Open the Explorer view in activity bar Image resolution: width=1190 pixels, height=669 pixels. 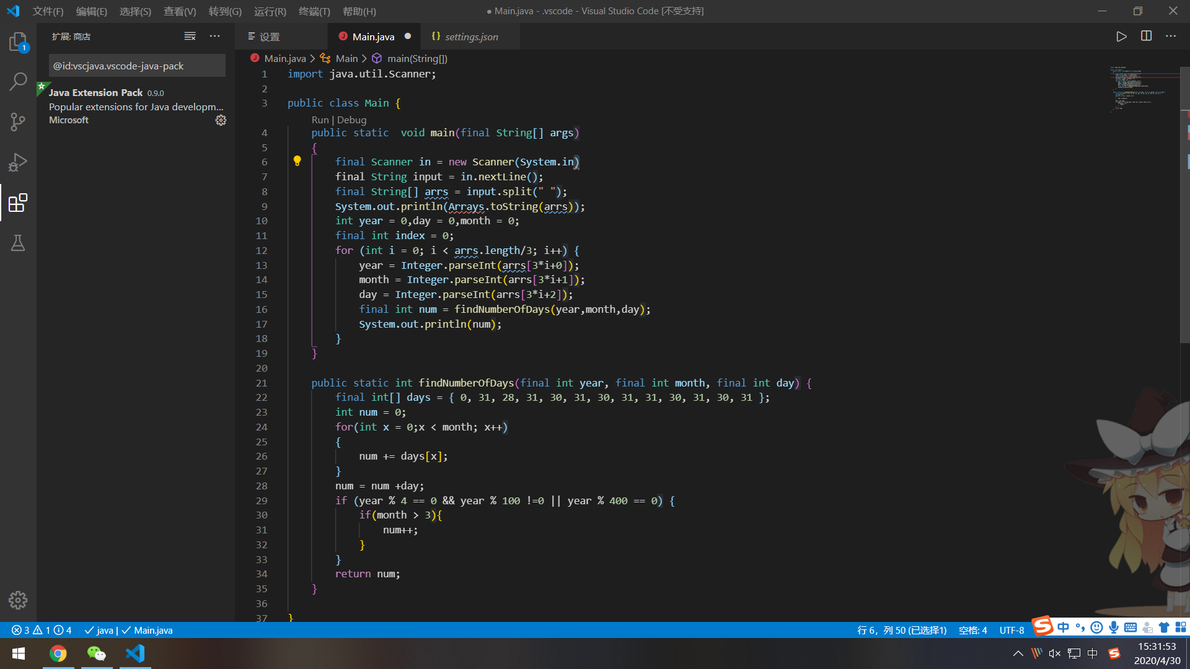point(18,42)
